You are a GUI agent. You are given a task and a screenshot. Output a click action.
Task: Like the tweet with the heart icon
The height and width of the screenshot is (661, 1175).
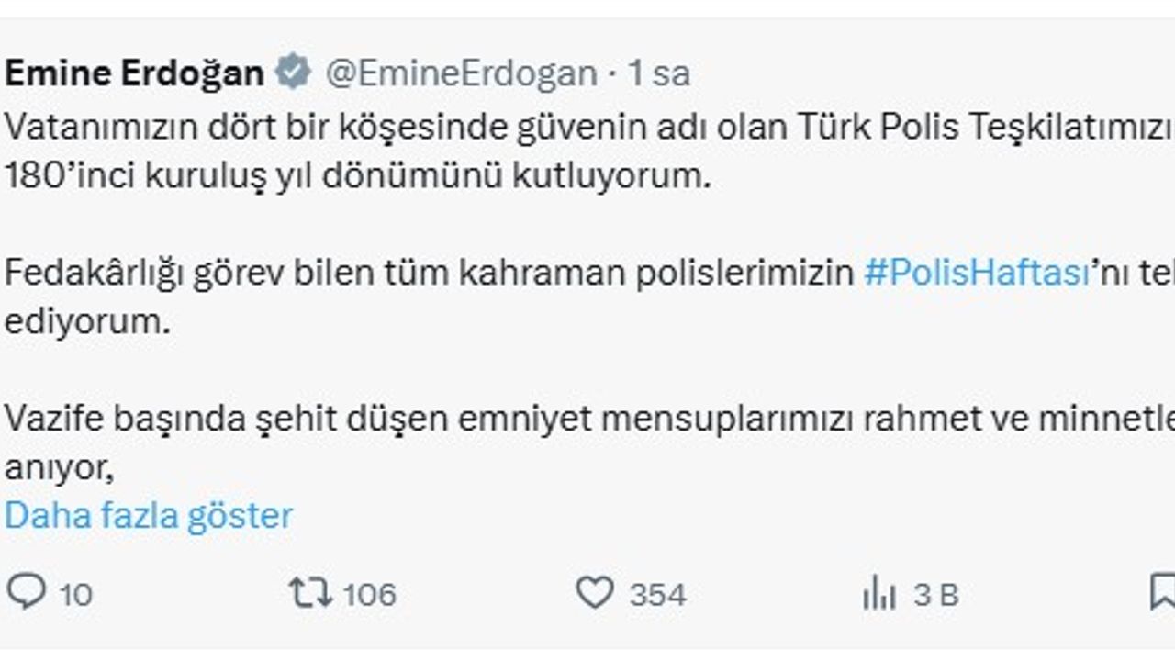click(x=594, y=592)
